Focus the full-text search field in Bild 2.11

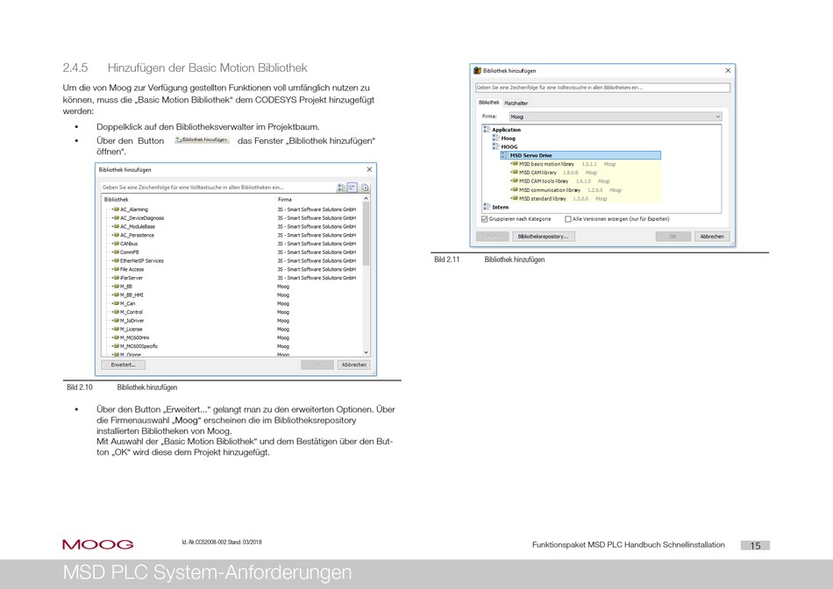tap(602, 88)
